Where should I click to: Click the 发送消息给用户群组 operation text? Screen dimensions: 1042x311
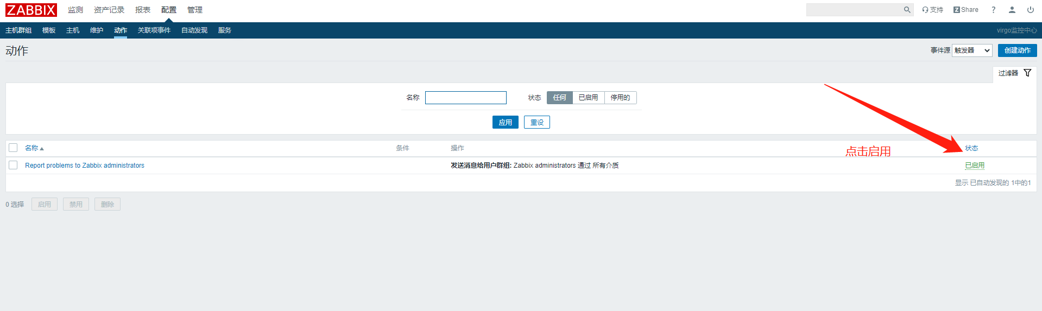pyautogui.click(x=481, y=166)
